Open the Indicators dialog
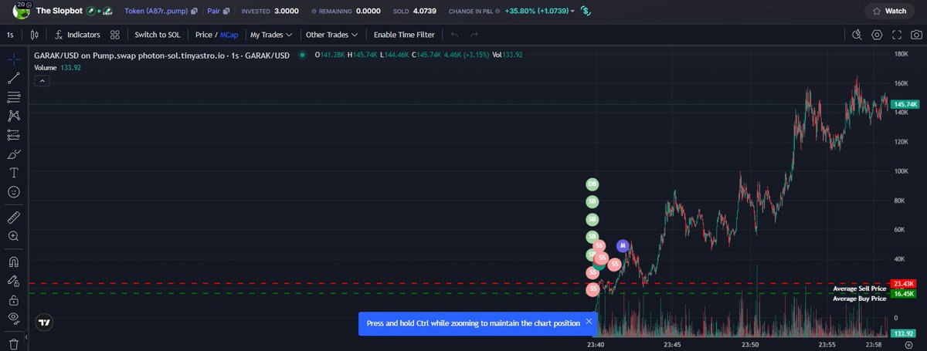The image size is (927, 351). click(x=76, y=35)
